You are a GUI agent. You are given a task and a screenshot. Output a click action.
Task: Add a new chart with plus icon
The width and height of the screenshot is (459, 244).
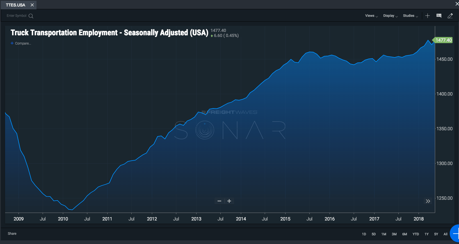coord(428,16)
